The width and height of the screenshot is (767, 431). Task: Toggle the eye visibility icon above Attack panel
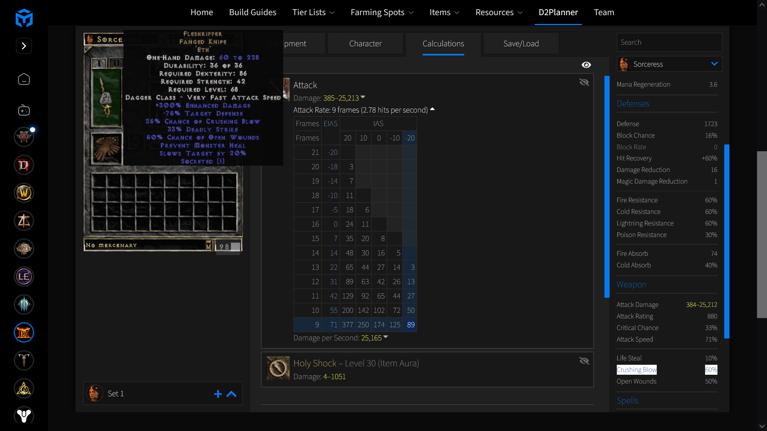586,65
